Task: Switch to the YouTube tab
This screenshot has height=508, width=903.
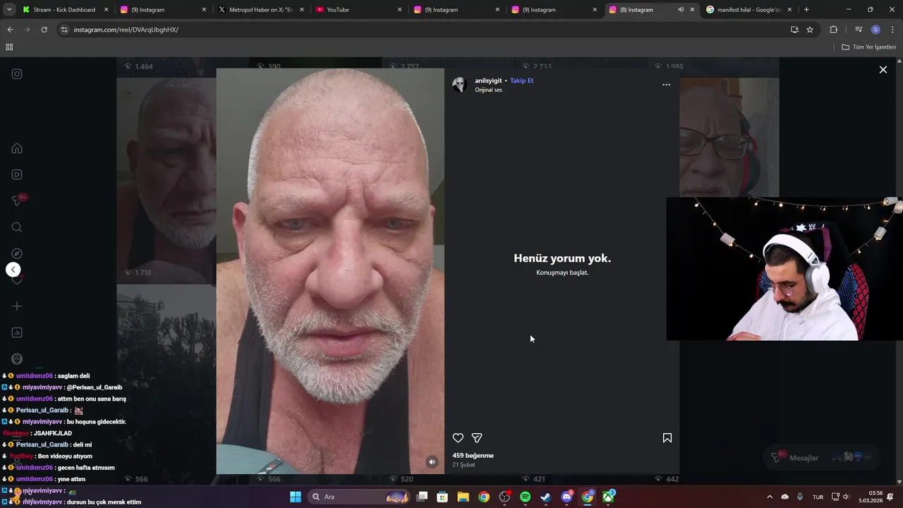Action: click(358, 10)
